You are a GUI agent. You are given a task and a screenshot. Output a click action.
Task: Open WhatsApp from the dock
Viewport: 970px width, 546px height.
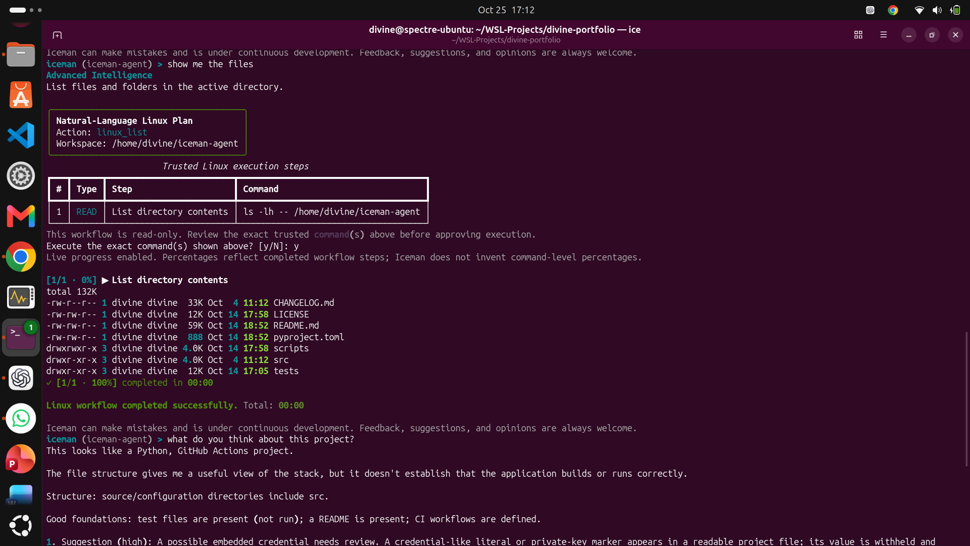(x=21, y=419)
